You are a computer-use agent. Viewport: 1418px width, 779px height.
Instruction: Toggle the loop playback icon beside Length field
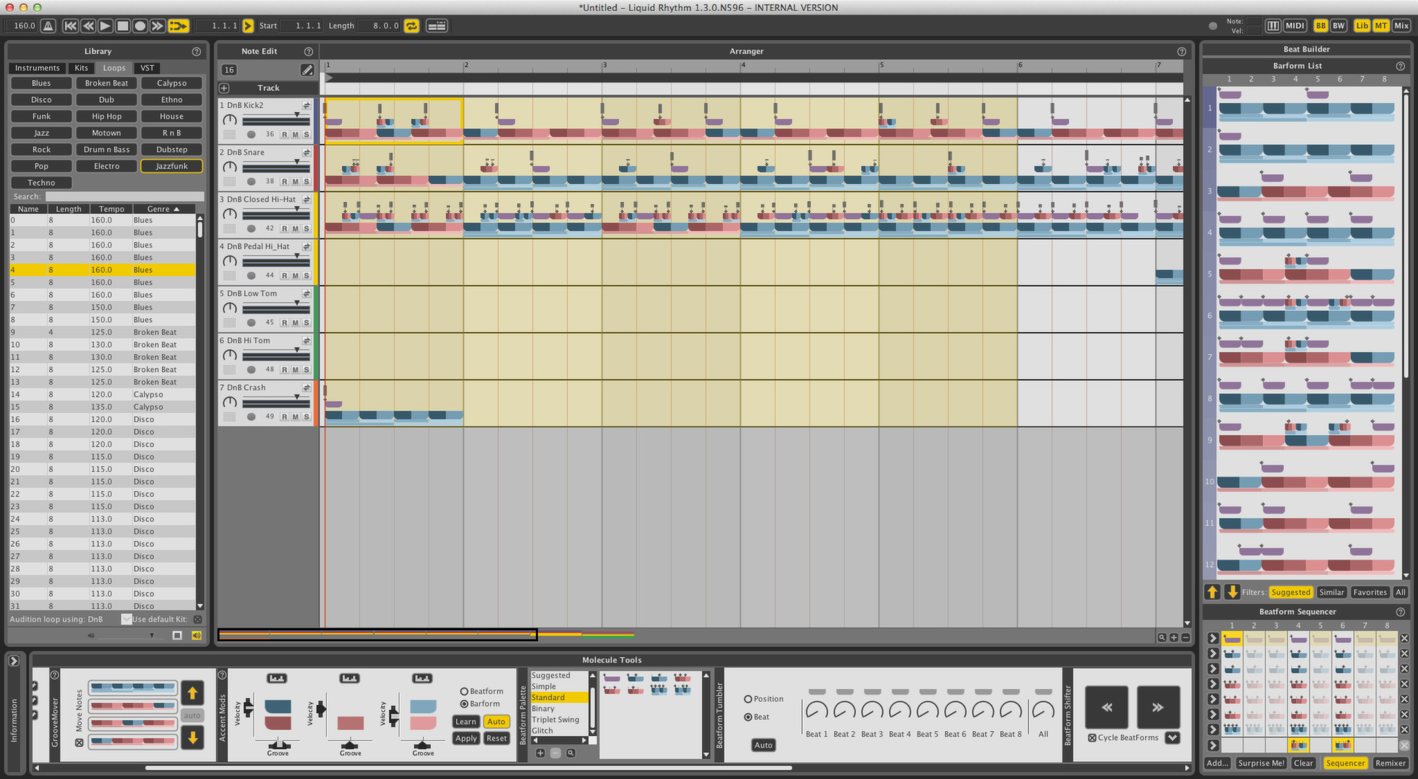[x=411, y=25]
